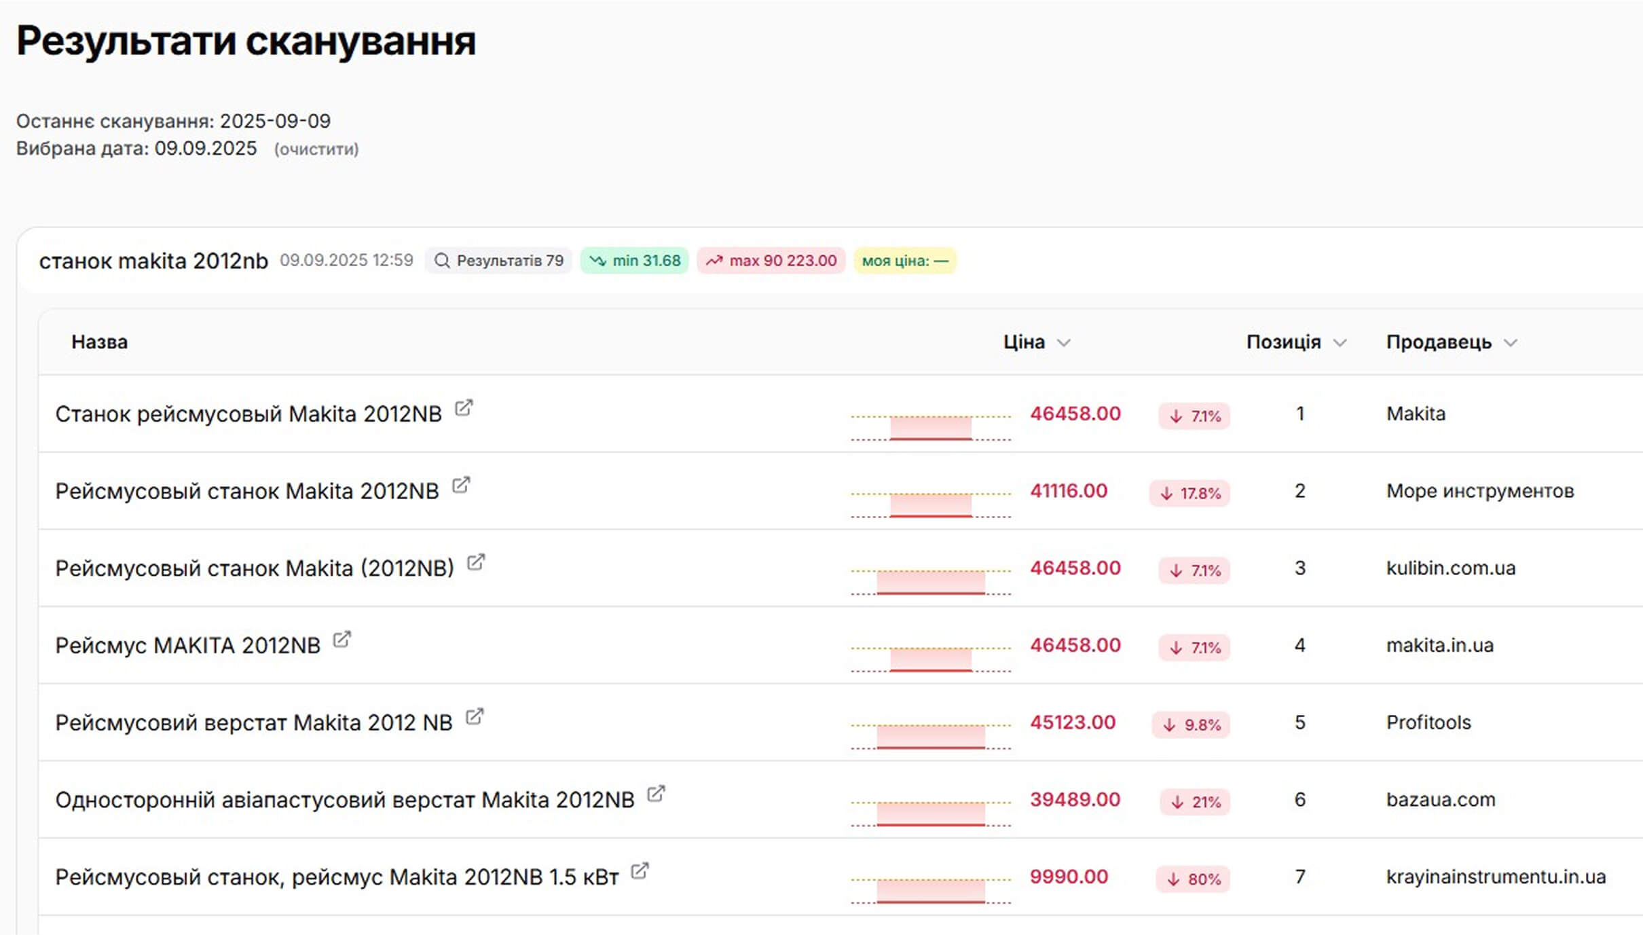Image resolution: width=1643 pixels, height=935 pixels.
Task: Click the 80% price drop badge
Action: 1193,879
